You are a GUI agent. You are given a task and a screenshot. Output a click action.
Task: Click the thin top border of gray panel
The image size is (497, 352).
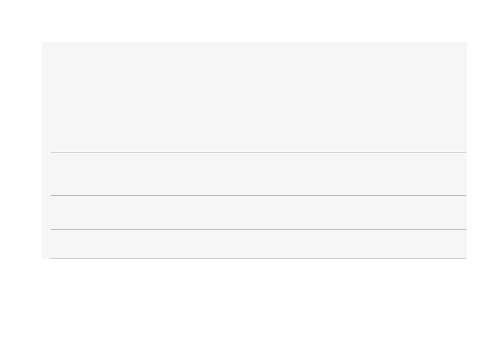click(x=254, y=42)
